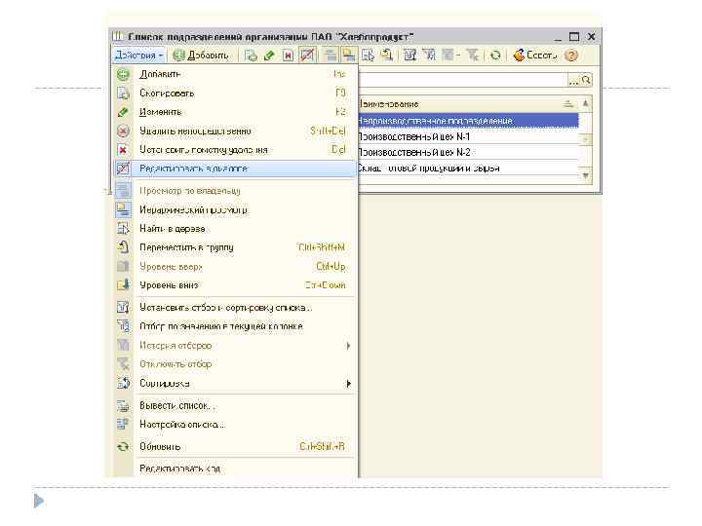Select Добавить in the actions menu
702x526 pixels.
(x=235, y=74)
